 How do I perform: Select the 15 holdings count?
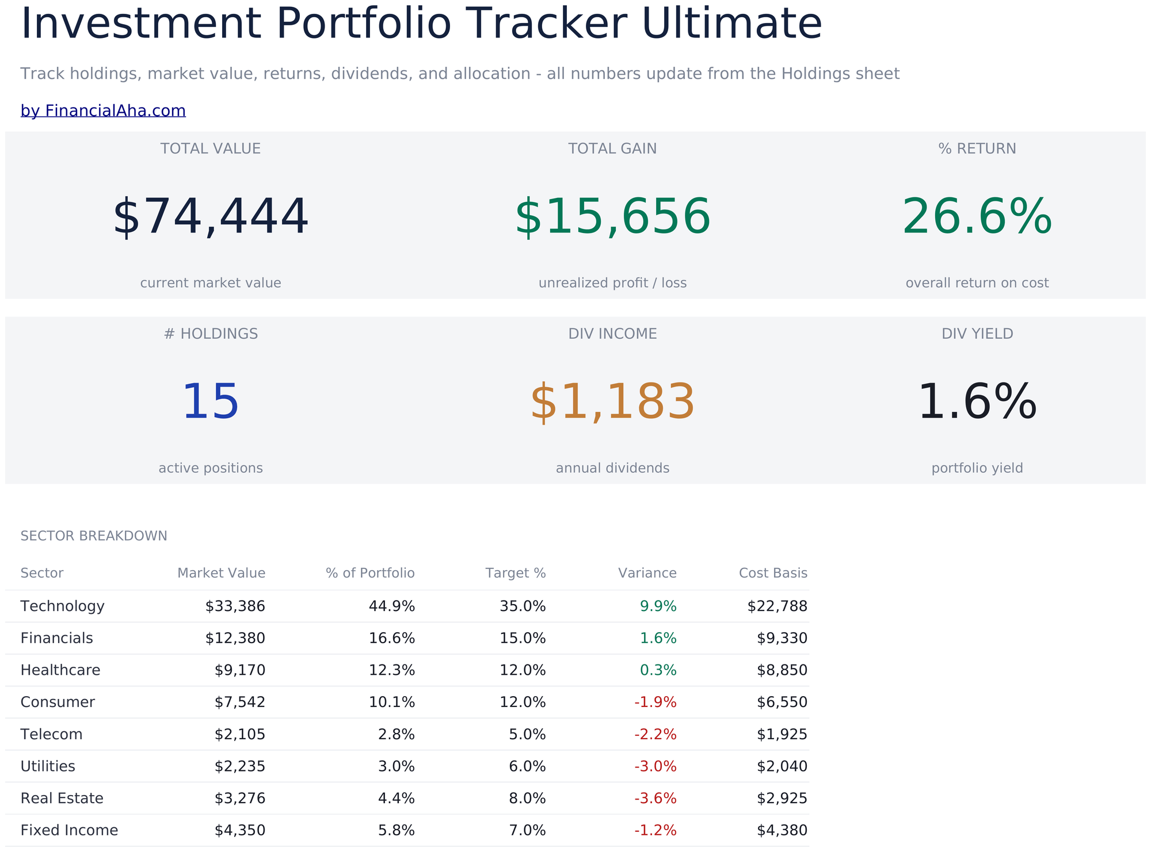point(211,403)
